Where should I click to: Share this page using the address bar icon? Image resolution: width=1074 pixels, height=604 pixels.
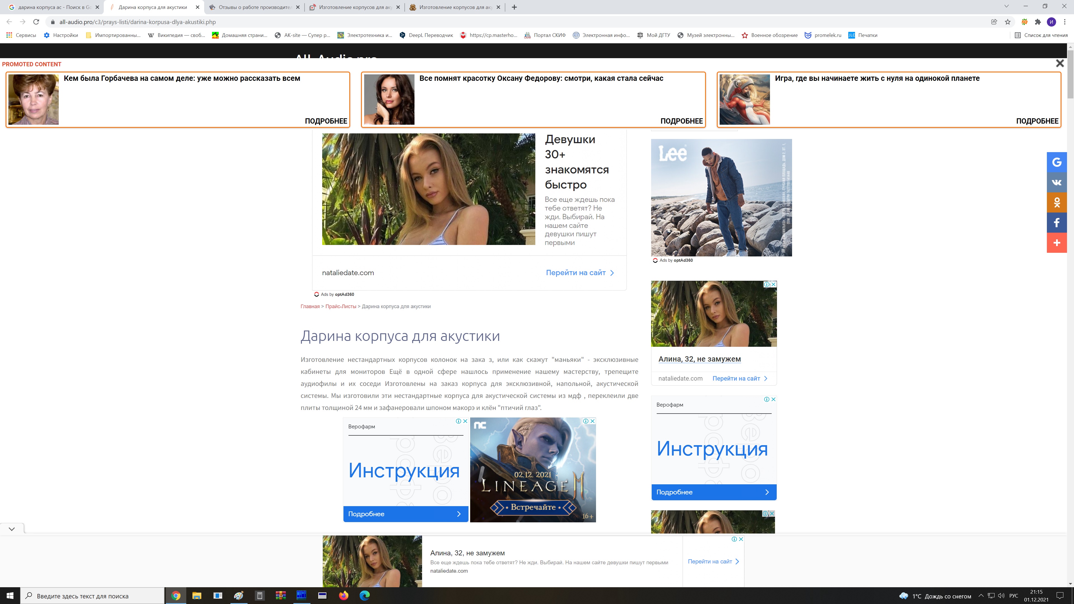click(994, 22)
